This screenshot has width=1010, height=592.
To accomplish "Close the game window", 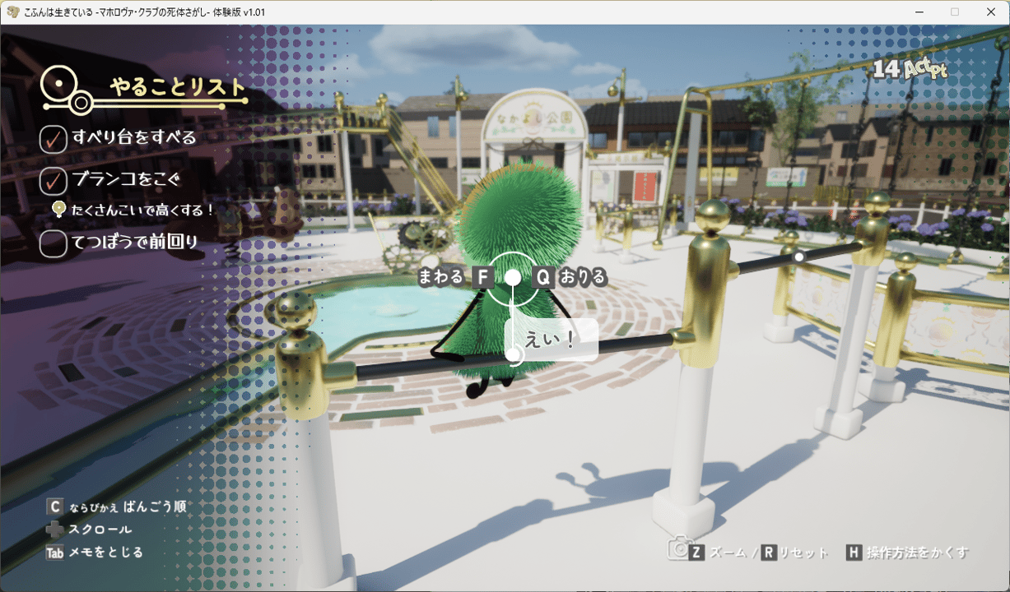I will point(991,12).
